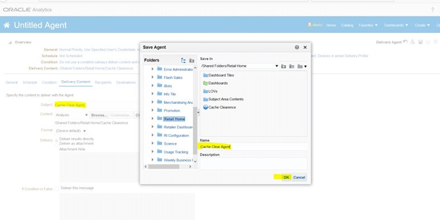Open the view type icon menu beside Save In

click(302, 66)
